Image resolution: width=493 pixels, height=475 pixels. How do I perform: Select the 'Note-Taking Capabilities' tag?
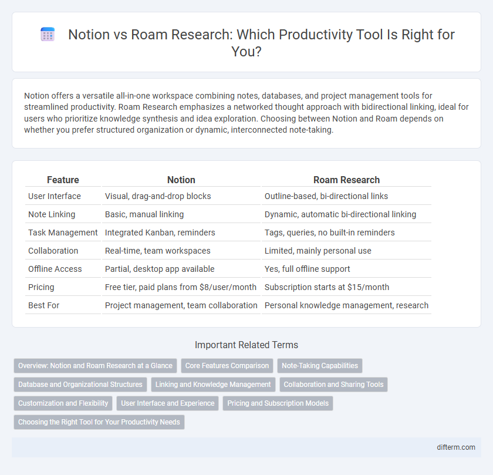(320, 366)
